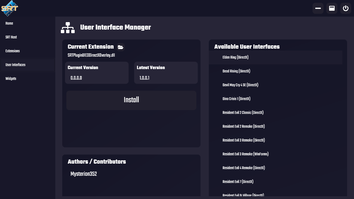This screenshot has width=354, height=199.
Task: Pick Resident Evil 7 (DirectX)
Action: pyautogui.click(x=275, y=182)
